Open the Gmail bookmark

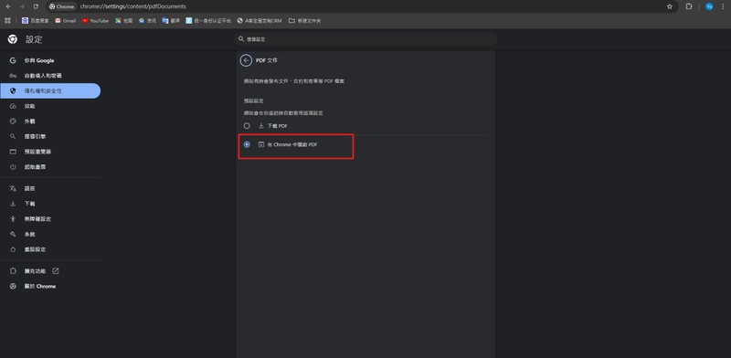[x=65, y=20]
